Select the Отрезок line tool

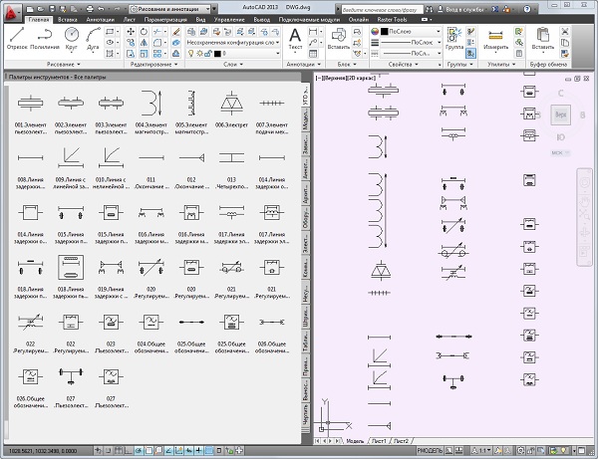17,37
